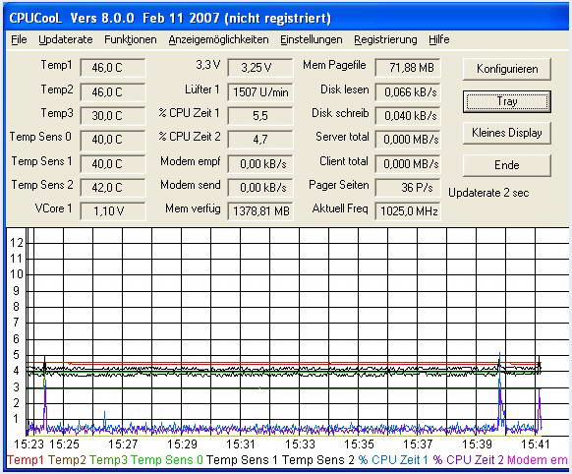Click the Mem Pagefile label
572x474 pixels.
point(334,65)
